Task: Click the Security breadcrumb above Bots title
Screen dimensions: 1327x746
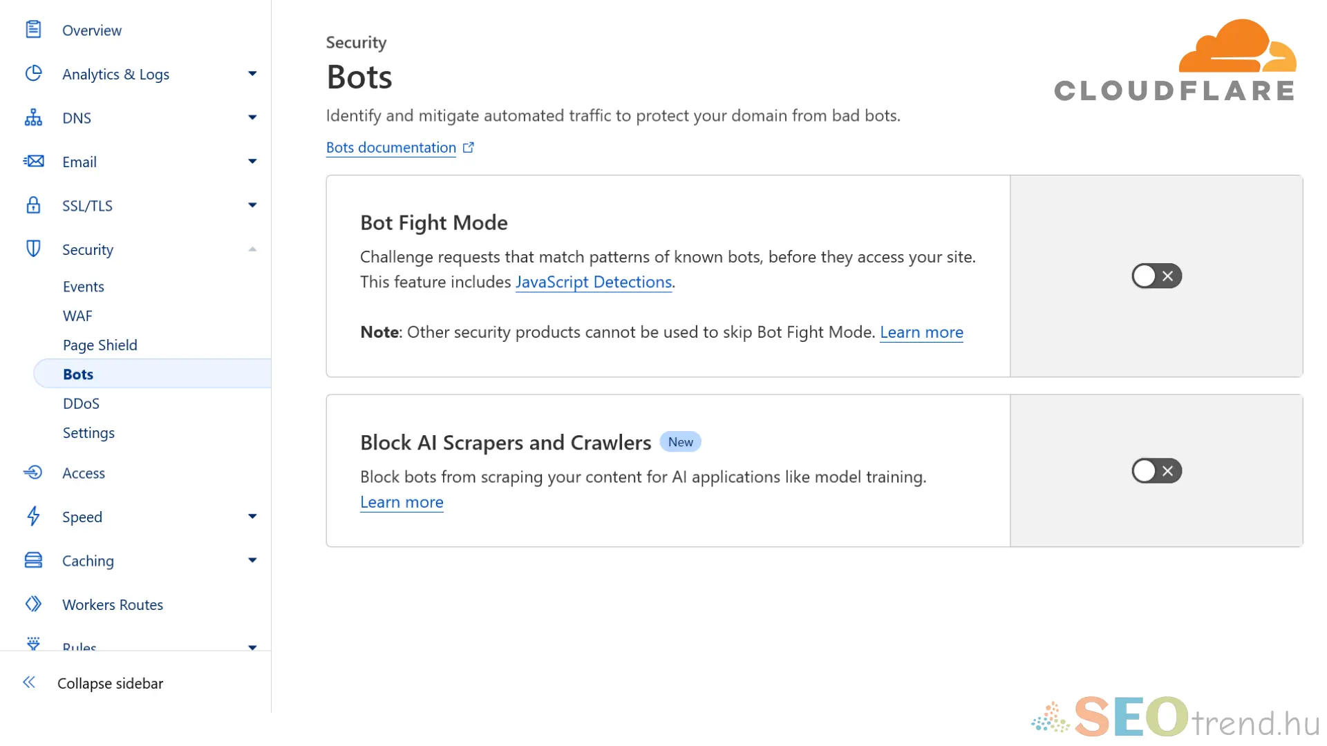Action: tap(356, 42)
